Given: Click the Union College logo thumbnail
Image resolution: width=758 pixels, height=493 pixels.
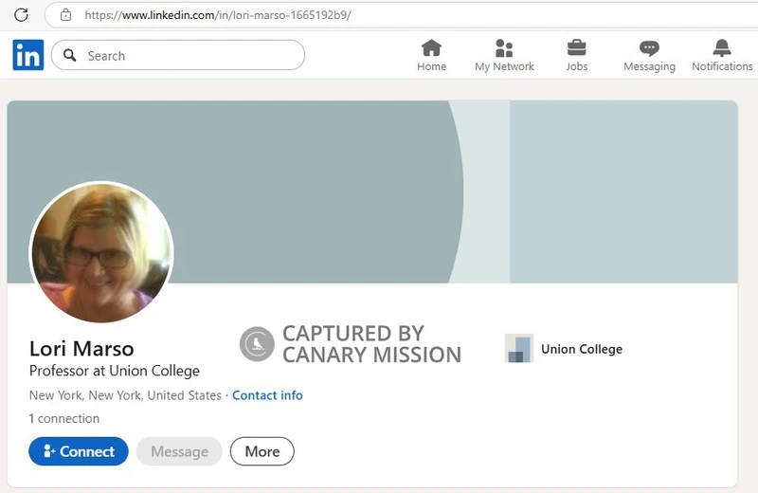Looking at the screenshot, I should pos(518,348).
